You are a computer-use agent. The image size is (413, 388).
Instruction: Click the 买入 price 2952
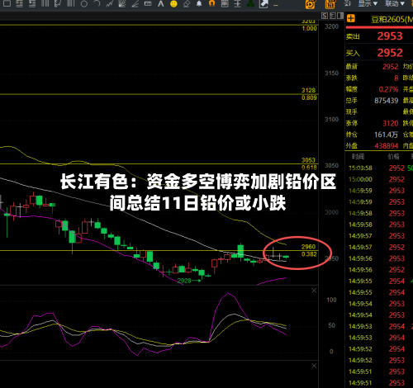tap(390, 53)
